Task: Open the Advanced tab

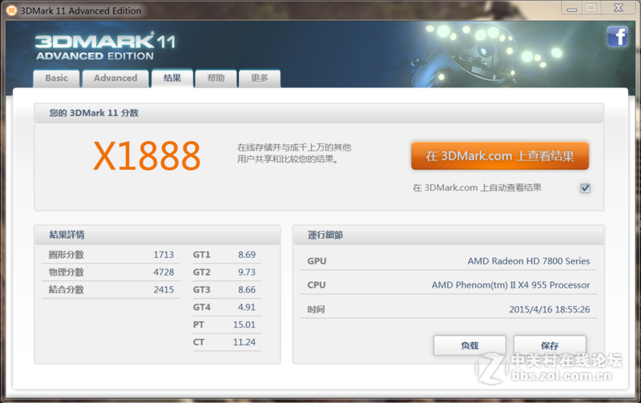Action: point(115,78)
